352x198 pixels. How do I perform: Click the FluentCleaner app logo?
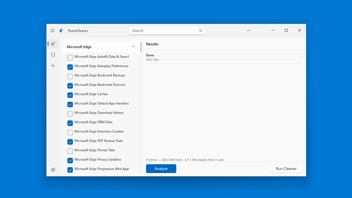click(61, 31)
